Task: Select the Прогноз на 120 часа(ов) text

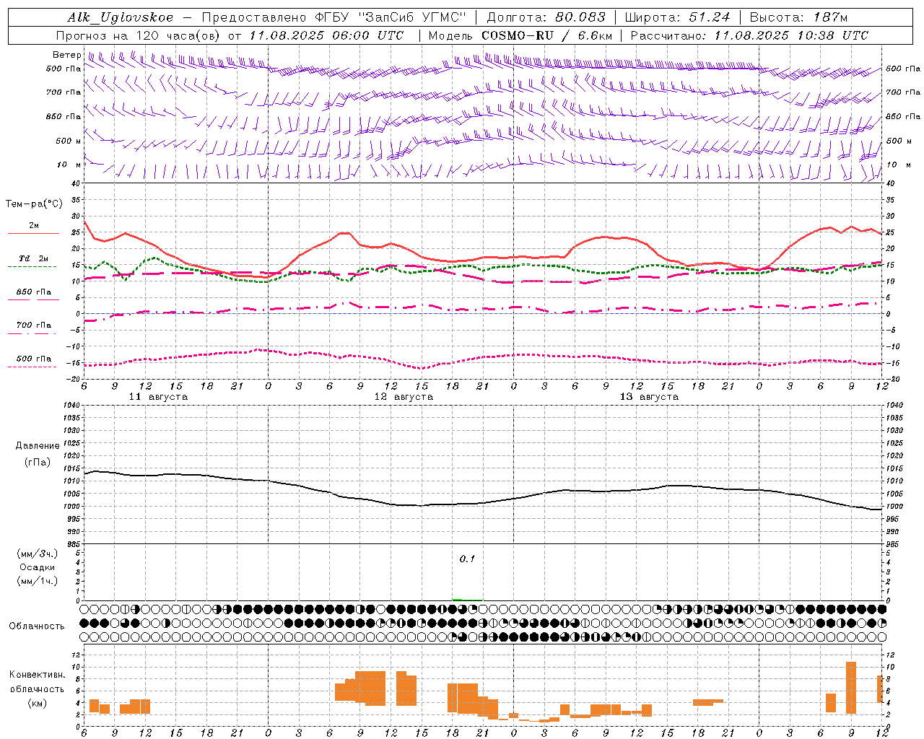Action: click(x=139, y=35)
